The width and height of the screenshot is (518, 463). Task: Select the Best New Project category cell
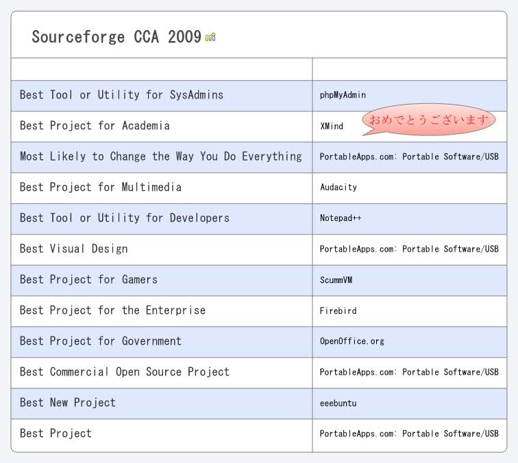point(67,403)
